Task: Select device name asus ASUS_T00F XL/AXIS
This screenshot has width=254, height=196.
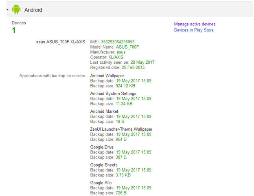Action: pyautogui.click(x=61, y=42)
